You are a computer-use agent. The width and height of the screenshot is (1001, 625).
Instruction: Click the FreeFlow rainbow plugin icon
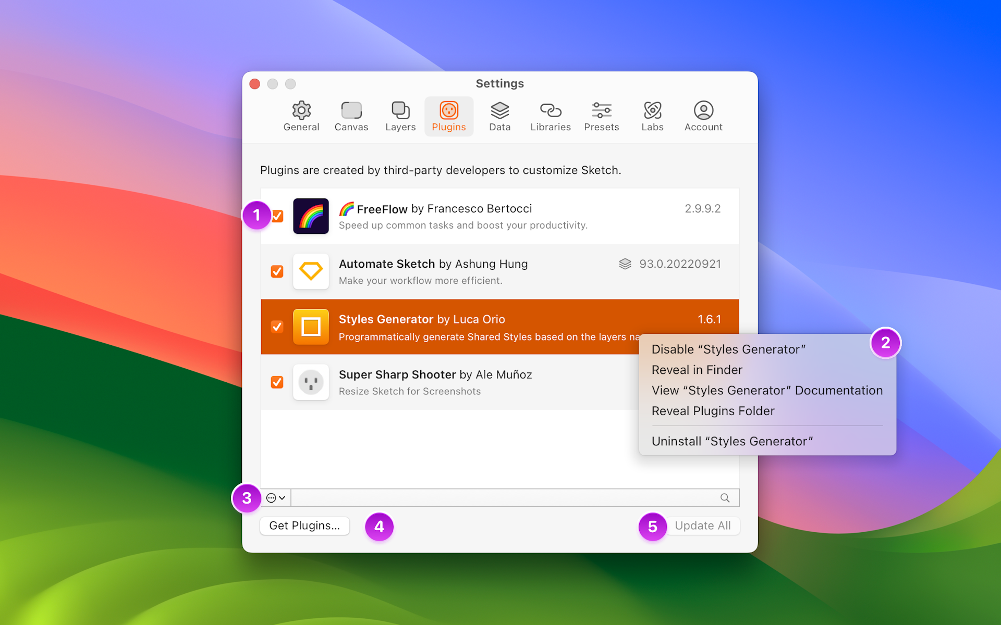pos(311,216)
